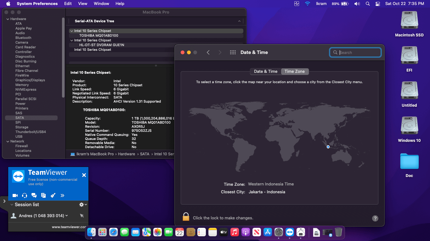Open the Andres session dropdown arrow
The height and width of the screenshot is (241, 430).
(67, 216)
